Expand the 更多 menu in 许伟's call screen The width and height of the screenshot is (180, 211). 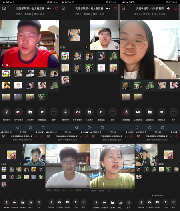tap(113, 112)
